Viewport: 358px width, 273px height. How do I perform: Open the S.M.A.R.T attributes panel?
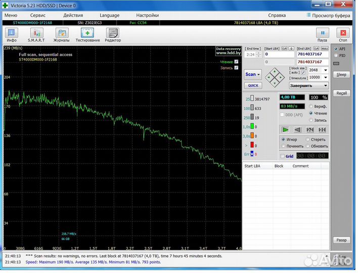click(x=36, y=35)
